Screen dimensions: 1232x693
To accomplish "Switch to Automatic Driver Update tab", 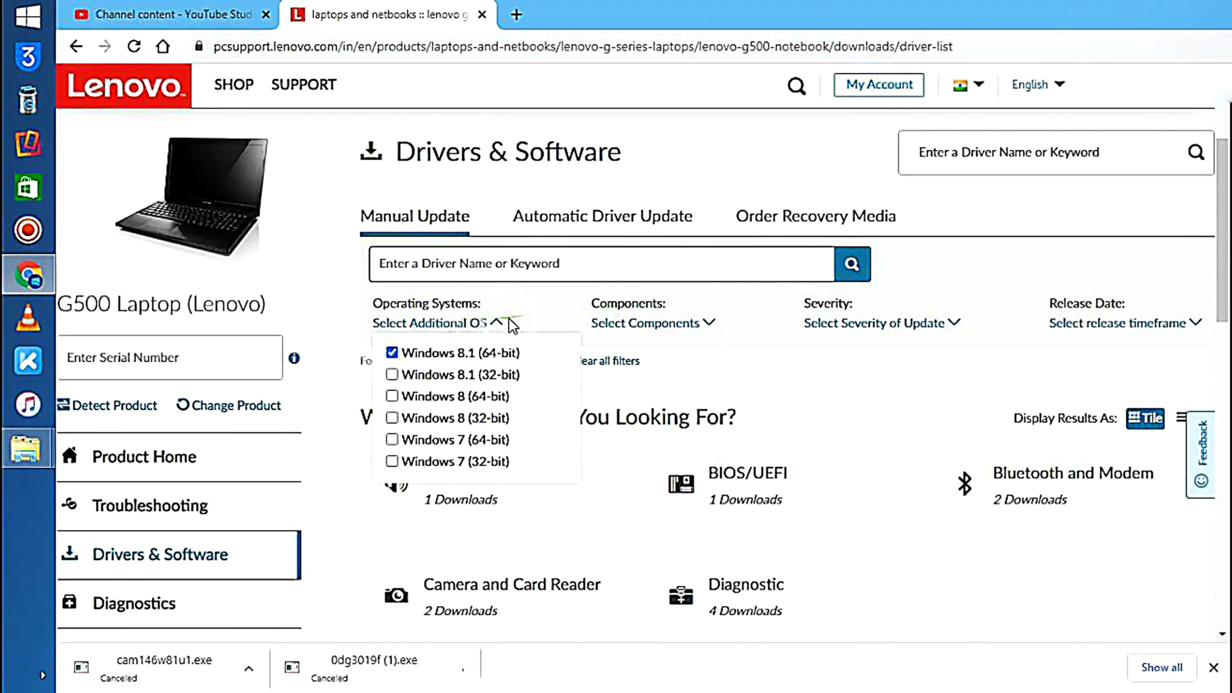I will (x=603, y=216).
